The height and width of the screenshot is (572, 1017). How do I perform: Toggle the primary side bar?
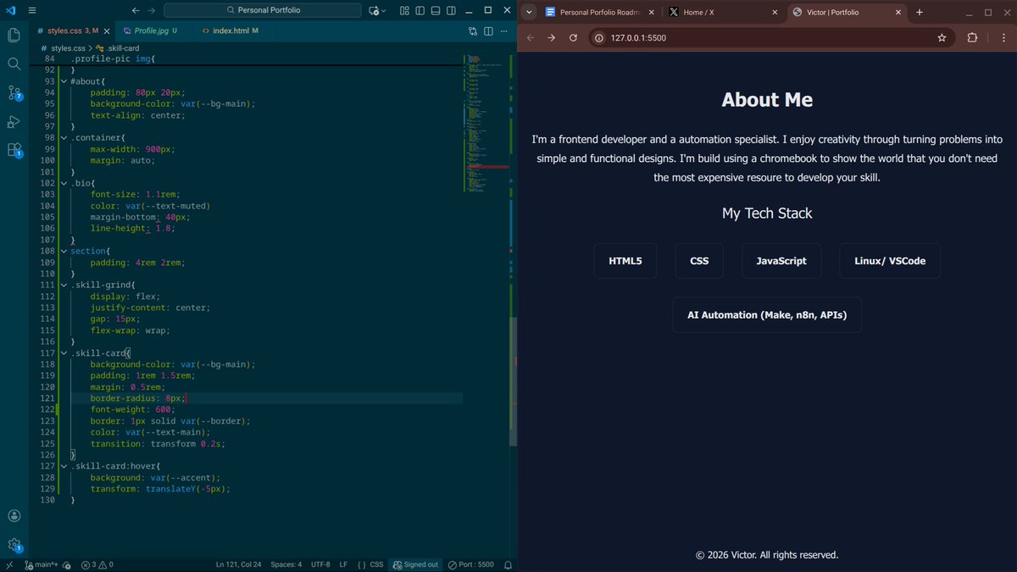pyautogui.click(x=420, y=10)
